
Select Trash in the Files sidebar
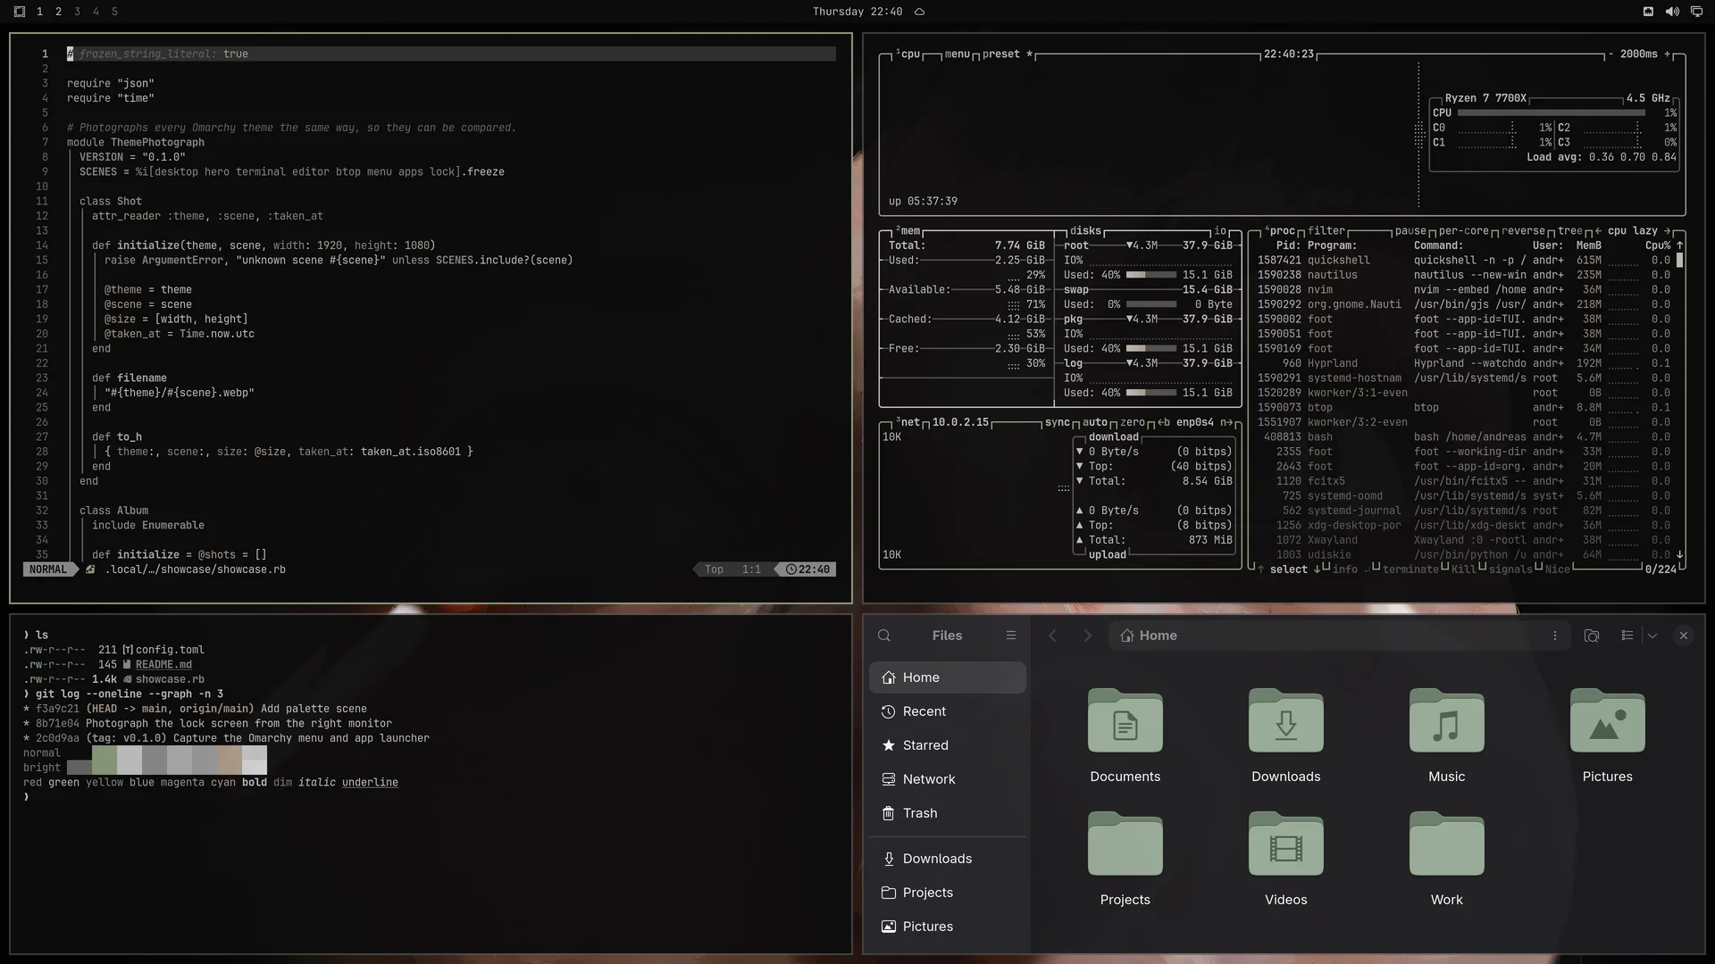tap(948, 813)
